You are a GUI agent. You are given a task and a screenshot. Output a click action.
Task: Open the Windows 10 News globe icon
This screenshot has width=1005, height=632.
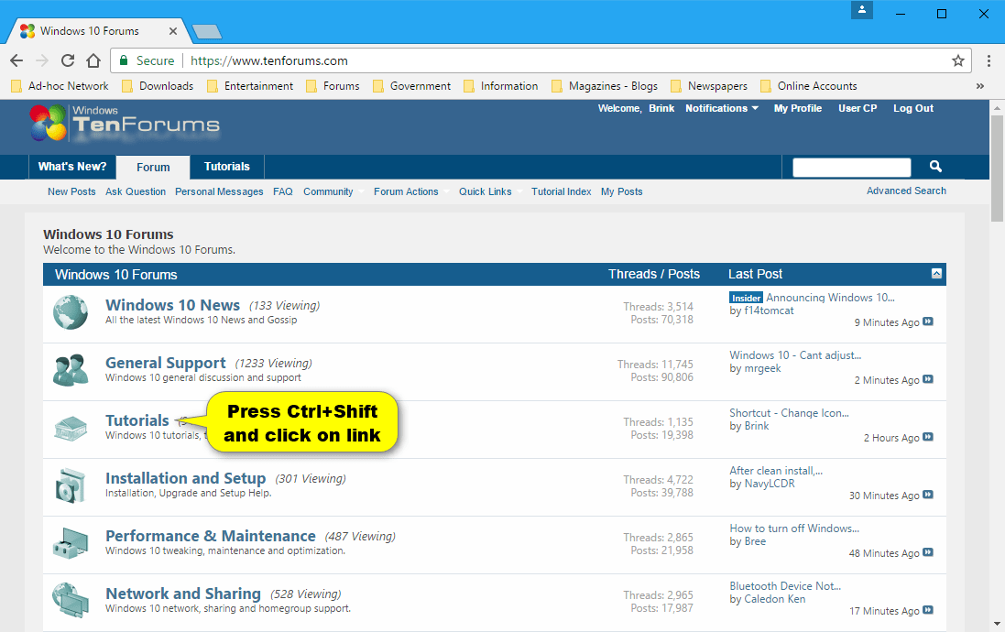[71, 311]
